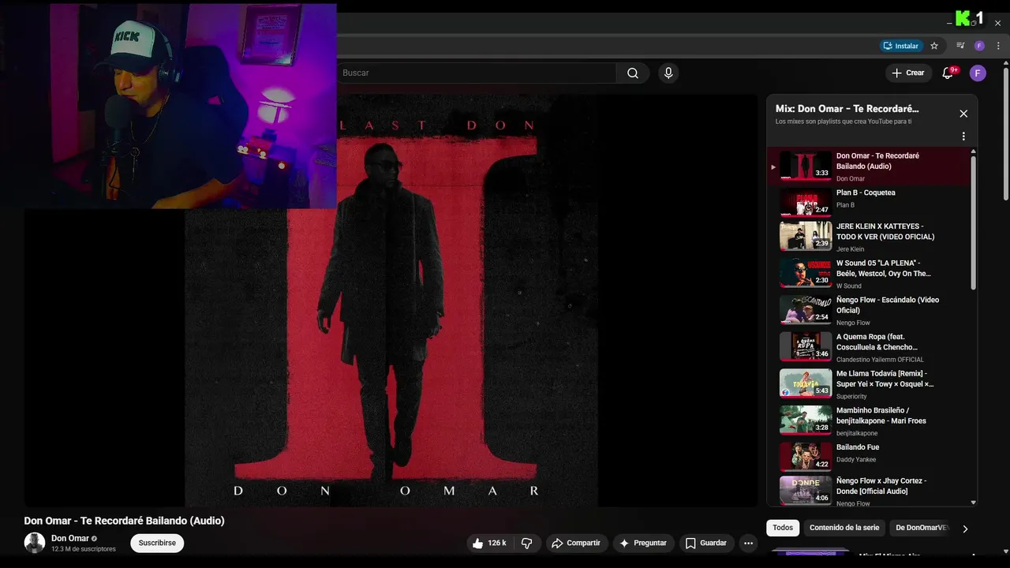Close the Mix playlist panel
Screen dimensions: 1010x568
click(x=963, y=114)
